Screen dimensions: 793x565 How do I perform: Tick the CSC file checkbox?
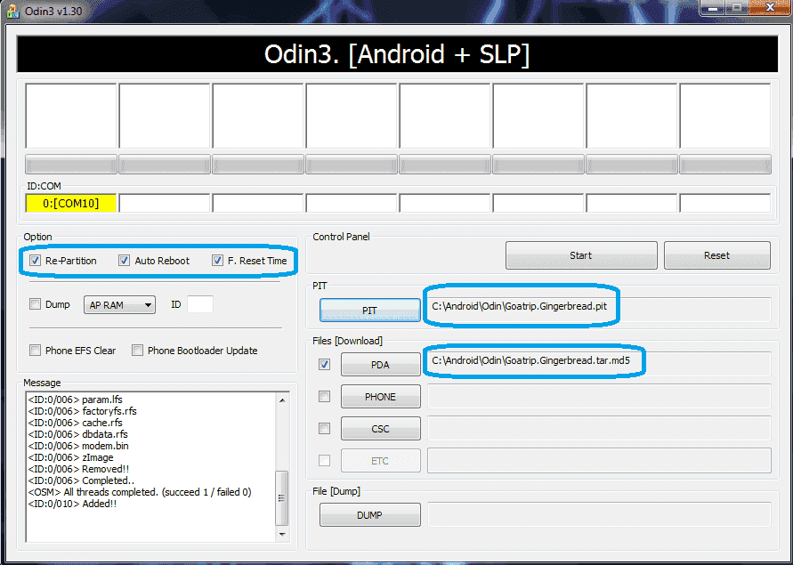click(x=324, y=429)
